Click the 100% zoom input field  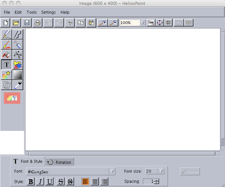[130, 23]
